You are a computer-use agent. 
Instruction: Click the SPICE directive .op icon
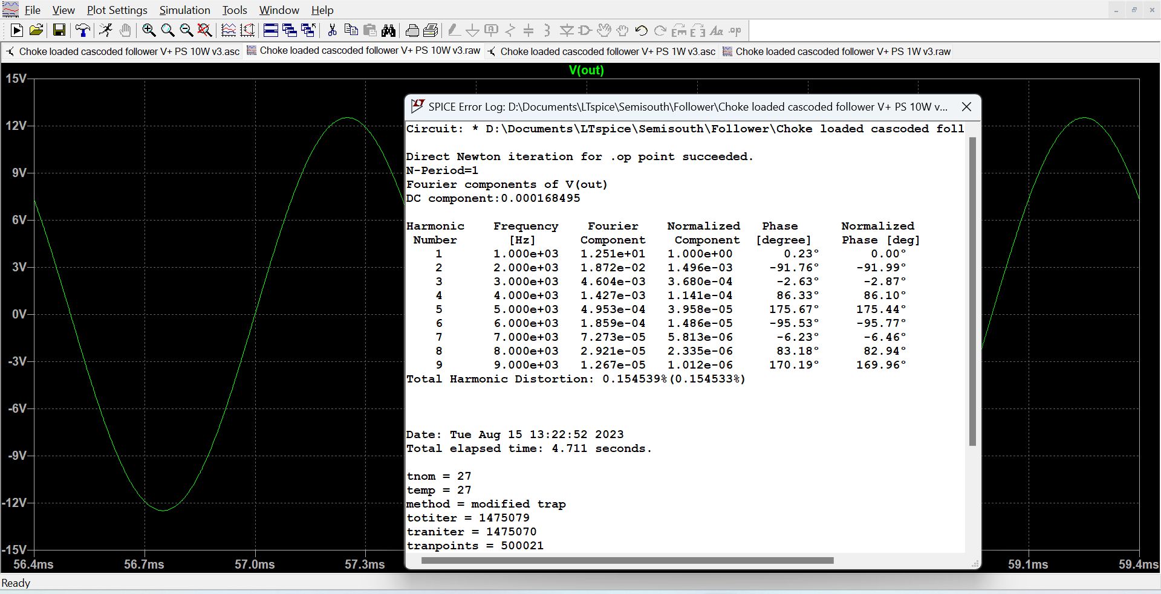(735, 30)
